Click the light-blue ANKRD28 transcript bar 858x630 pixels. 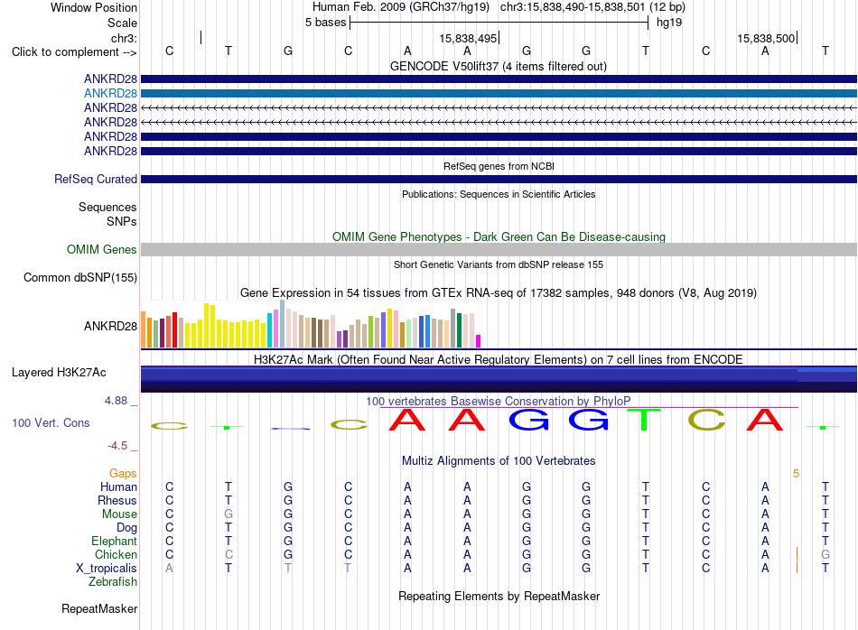coord(499,94)
